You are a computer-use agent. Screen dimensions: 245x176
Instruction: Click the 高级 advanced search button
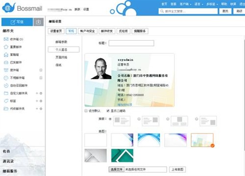coord(239,11)
